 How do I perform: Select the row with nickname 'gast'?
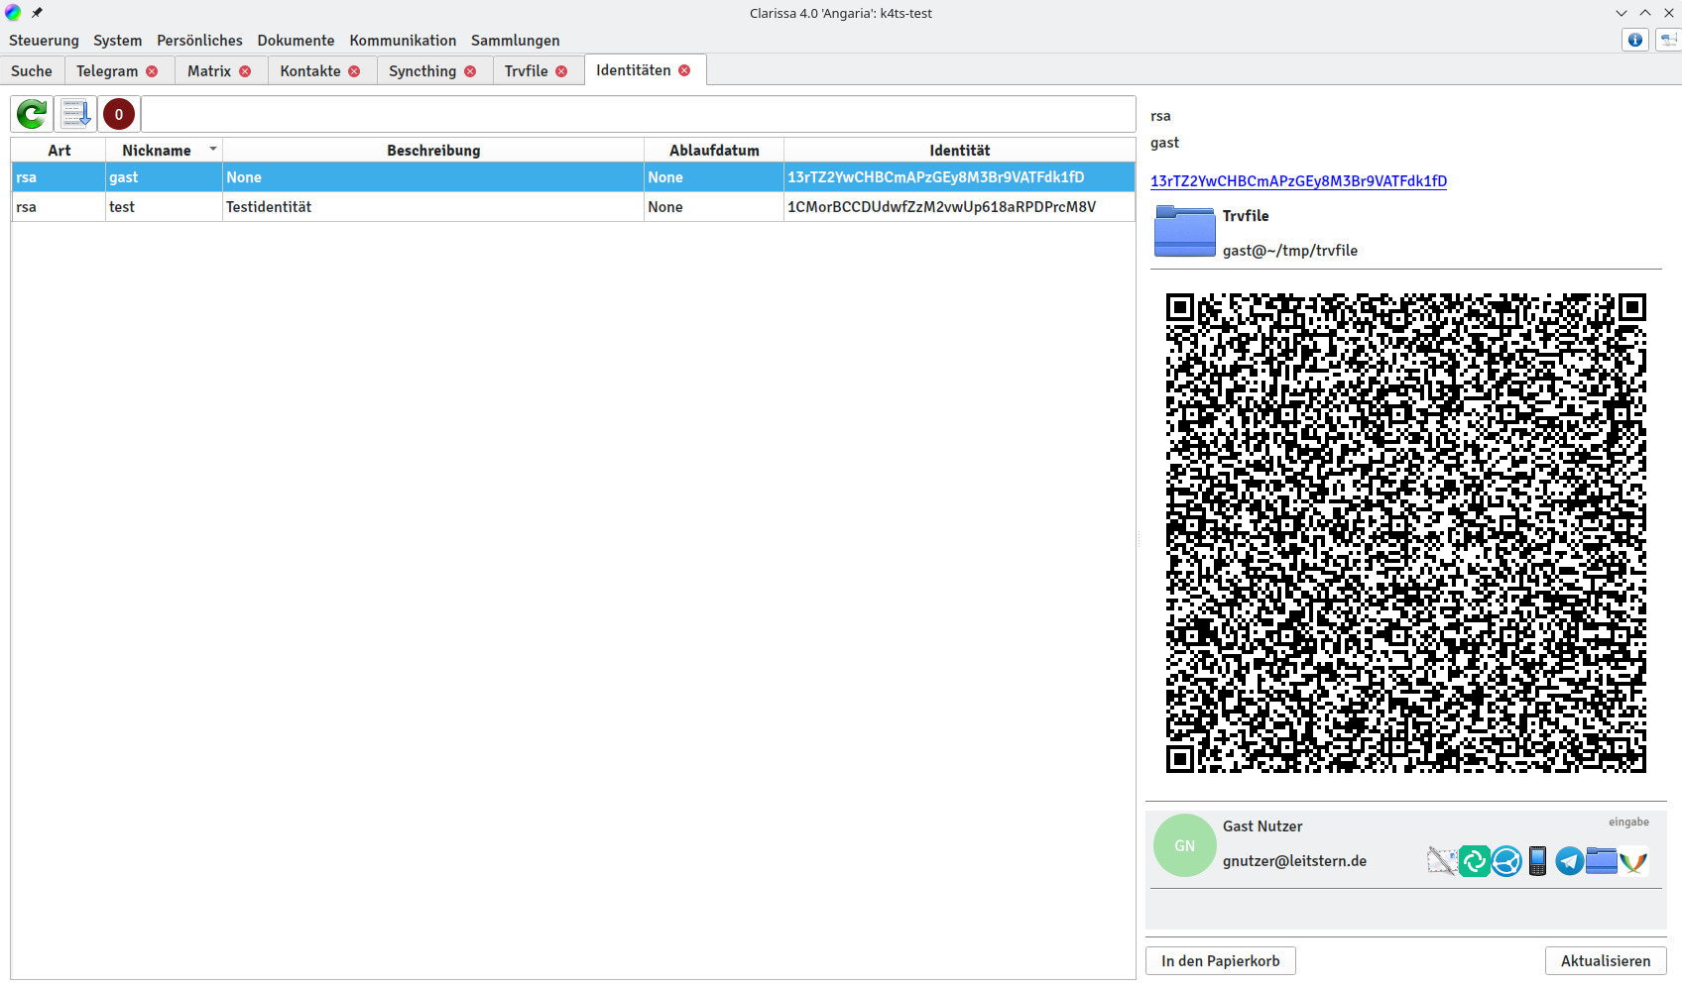(573, 177)
